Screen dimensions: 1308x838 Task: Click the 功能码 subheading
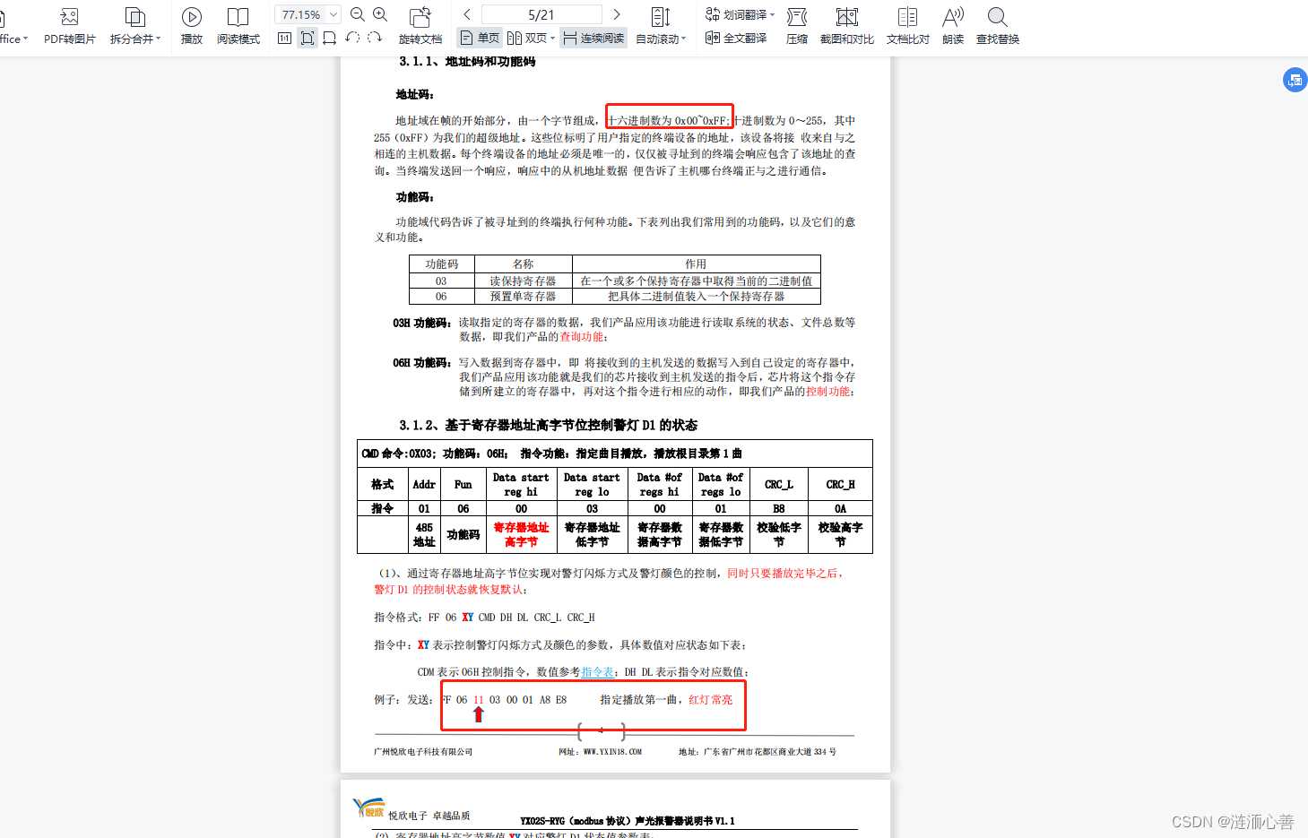coord(415,197)
